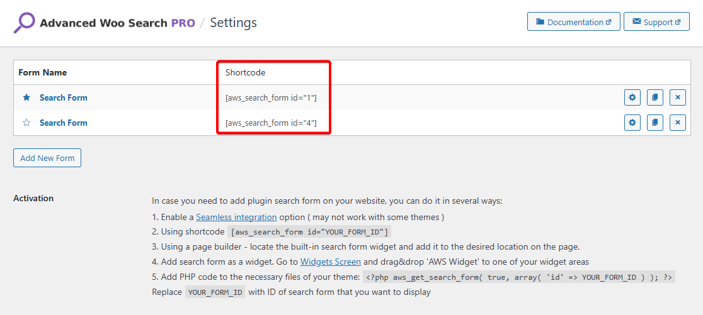This screenshot has width=703, height=315.
Task: Go to the Widgets Screen link
Action: coord(330,262)
